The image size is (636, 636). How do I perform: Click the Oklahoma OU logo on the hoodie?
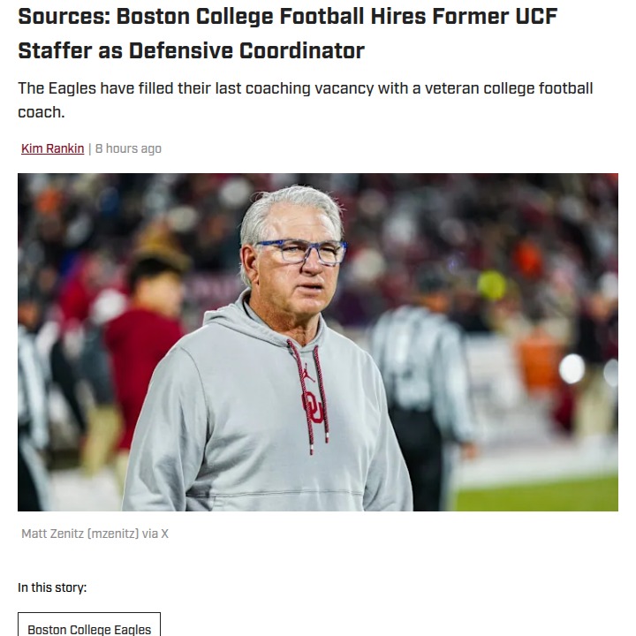(x=312, y=405)
